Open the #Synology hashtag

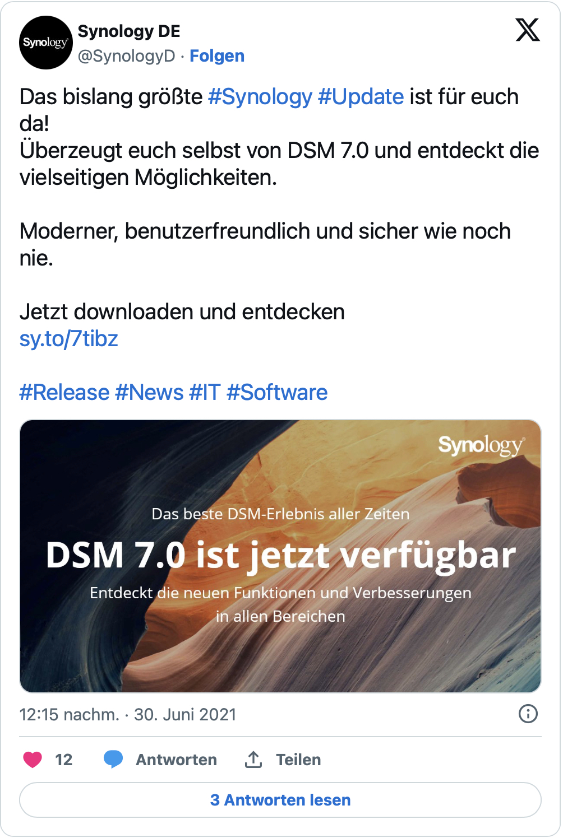[260, 97]
